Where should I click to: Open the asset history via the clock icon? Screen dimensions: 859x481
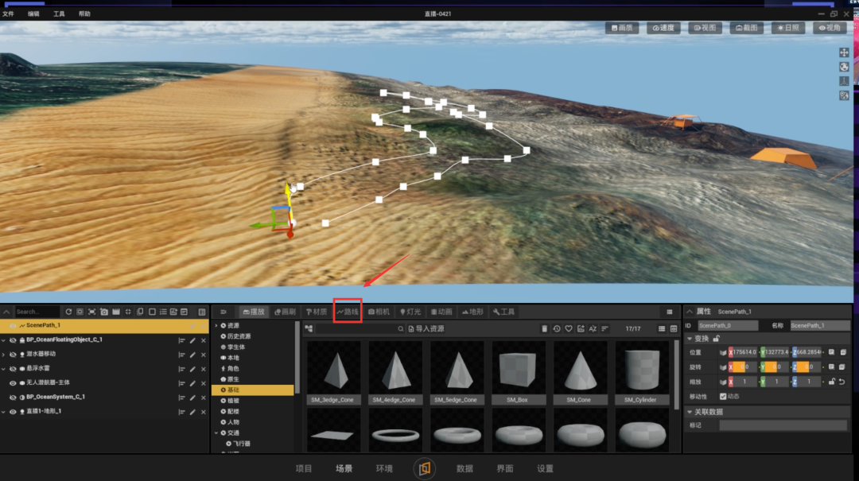click(557, 328)
